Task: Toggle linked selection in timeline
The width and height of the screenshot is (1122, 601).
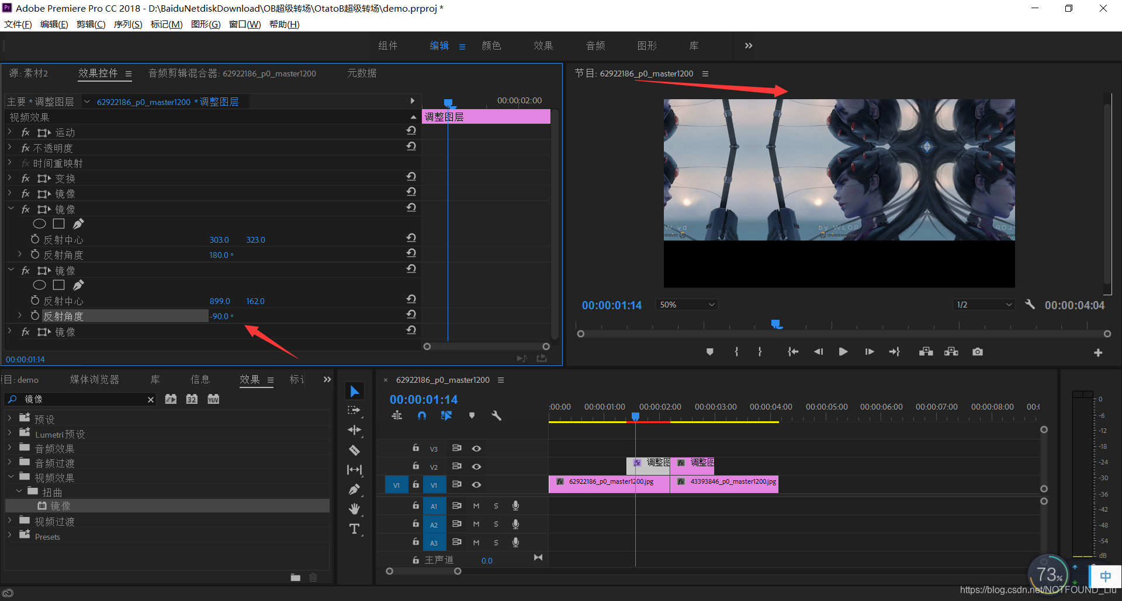Action: [446, 415]
